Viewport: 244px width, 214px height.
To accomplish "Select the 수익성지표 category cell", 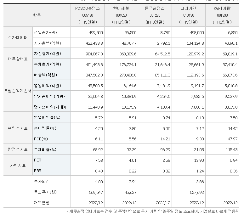I will tap(18, 128).
